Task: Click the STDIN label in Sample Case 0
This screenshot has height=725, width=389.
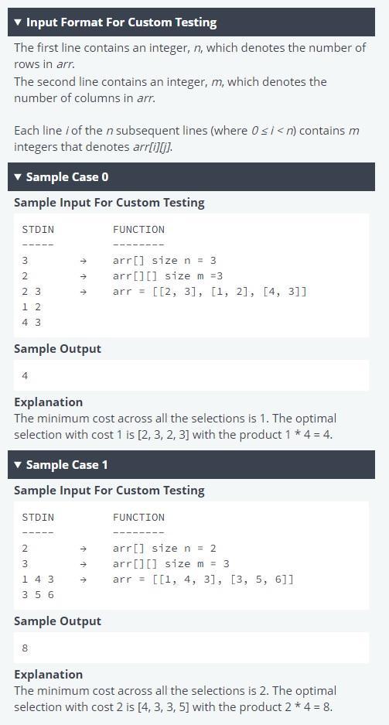Action: [x=38, y=229]
